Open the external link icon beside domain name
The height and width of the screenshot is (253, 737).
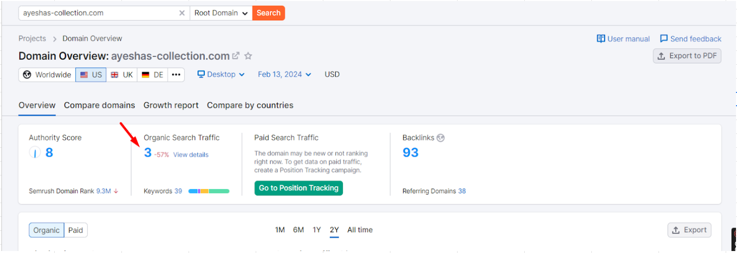pyautogui.click(x=236, y=56)
